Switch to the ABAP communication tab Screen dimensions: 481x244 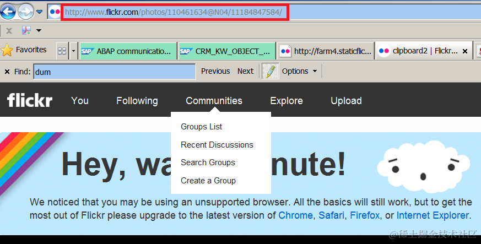(128, 51)
